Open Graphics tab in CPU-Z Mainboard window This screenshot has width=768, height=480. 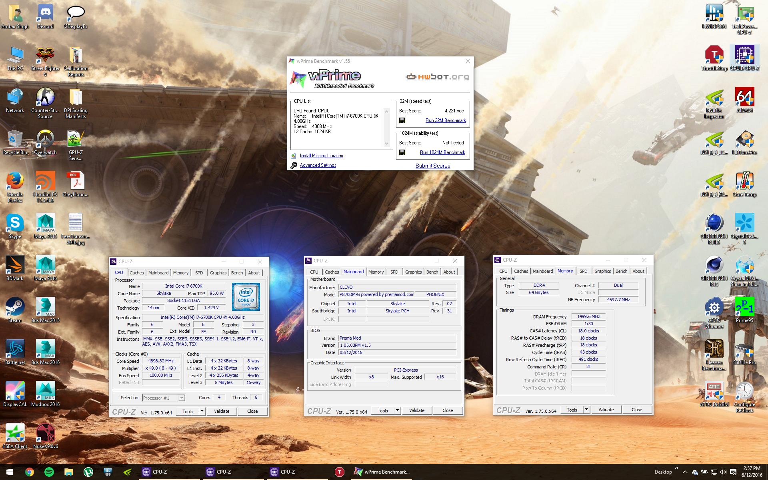(x=413, y=272)
